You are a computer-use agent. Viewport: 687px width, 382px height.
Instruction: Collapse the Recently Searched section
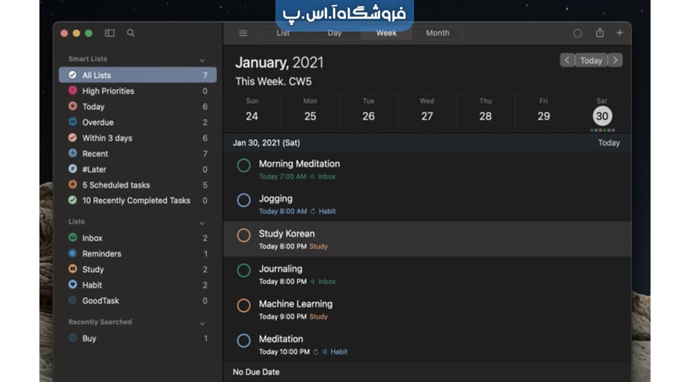pyautogui.click(x=203, y=322)
